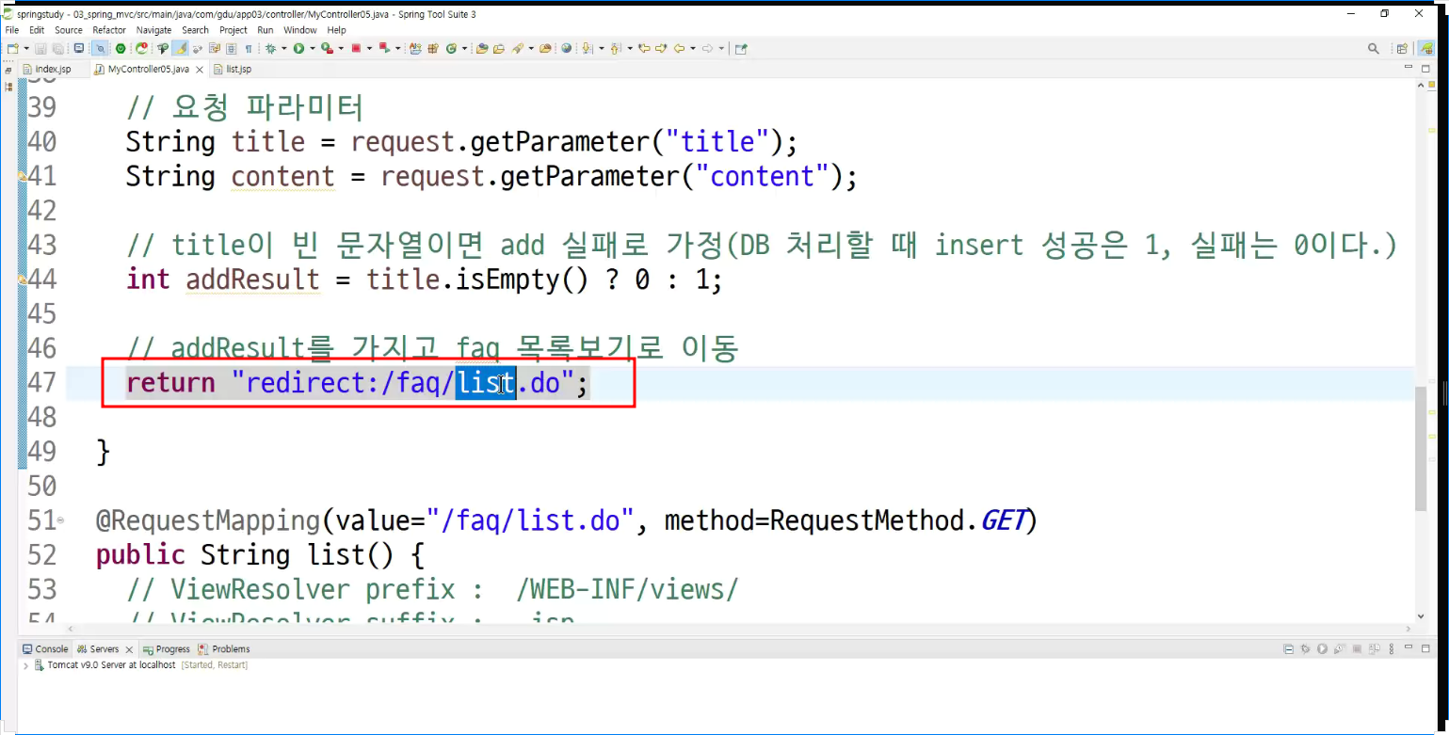Screen dimensions: 1449x735
Task: Click the word content variable on line 41
Action: (282, 176)
